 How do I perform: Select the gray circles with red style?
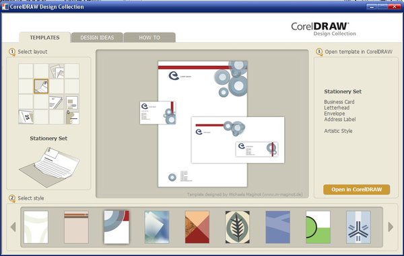(x=116, y=227)
